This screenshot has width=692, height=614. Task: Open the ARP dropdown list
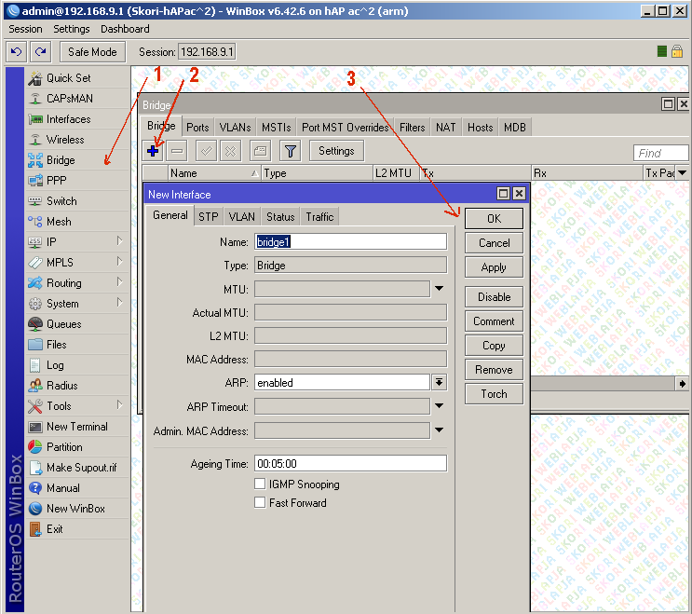click(439, 383)
